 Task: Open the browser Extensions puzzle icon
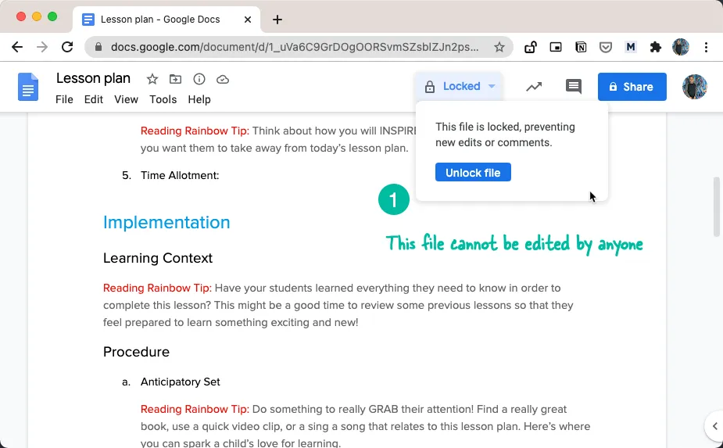click(x=656, y=47)
